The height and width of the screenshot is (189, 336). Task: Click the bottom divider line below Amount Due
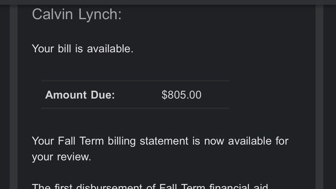click(x=135, y=108)
